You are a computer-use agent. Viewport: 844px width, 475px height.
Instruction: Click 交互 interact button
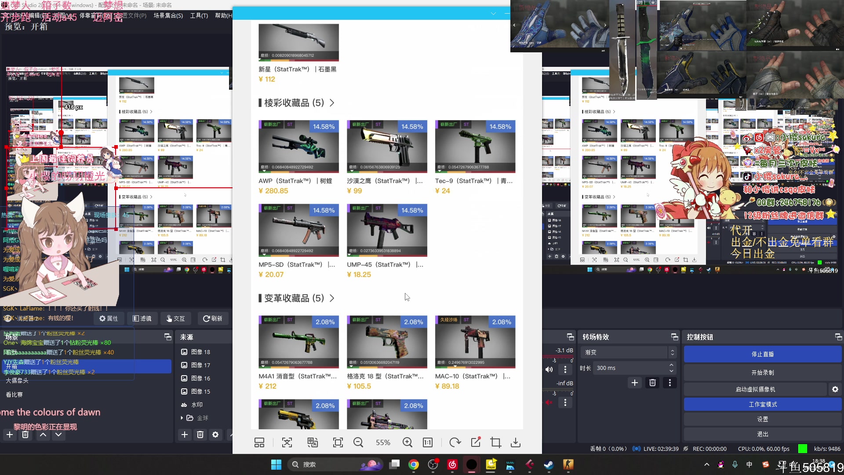click(175, 318)
